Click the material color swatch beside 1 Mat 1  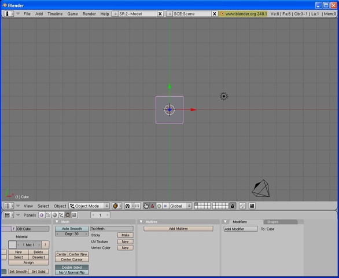(x=12, y=245)
